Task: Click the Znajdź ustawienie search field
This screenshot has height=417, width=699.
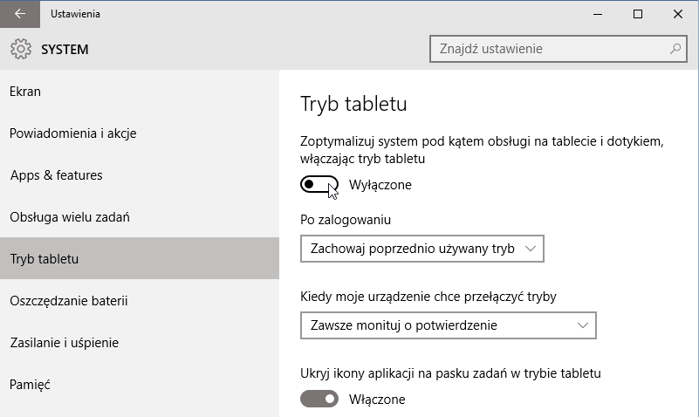Action: pyautogui.click(x=559, y=49)
